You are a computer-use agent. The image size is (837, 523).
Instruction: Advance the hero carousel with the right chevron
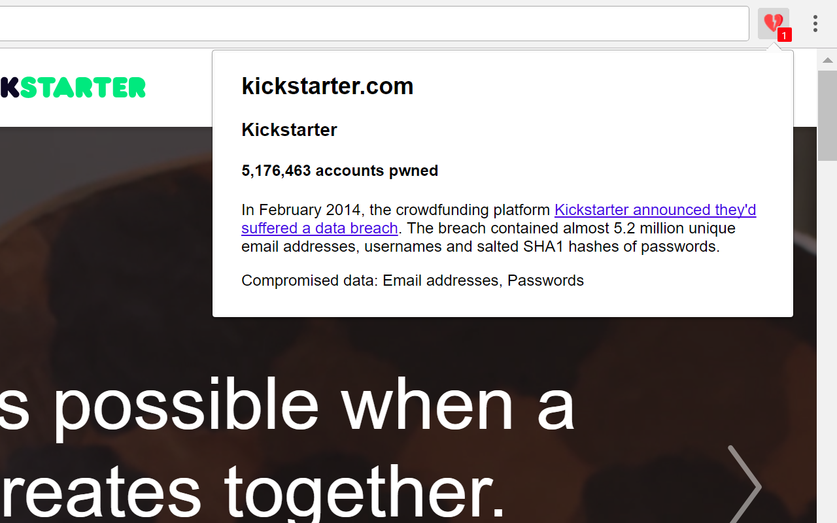(x=744, y=485)
